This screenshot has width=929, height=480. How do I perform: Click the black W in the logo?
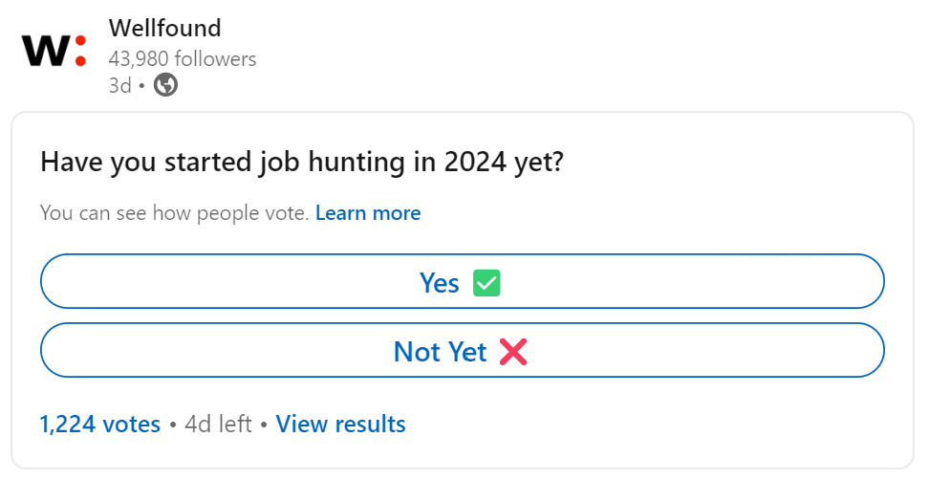tap(46, 51)
